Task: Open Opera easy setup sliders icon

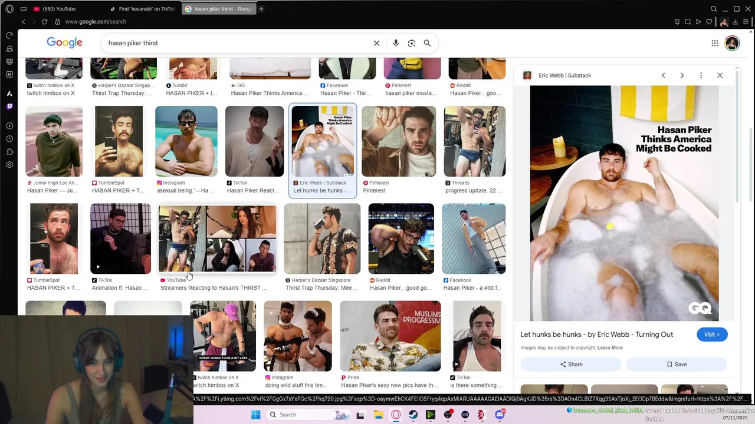Action: coord(746,22)
